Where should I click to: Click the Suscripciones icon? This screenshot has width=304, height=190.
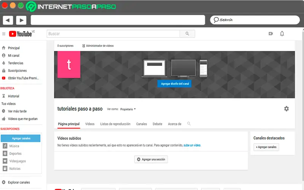point(3,71)
